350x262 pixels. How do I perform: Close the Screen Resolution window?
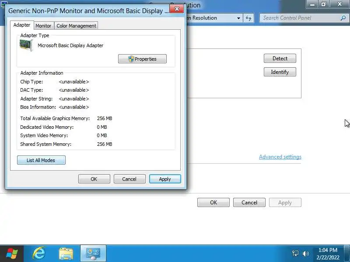pyautogui.click(x=339, y=4)
